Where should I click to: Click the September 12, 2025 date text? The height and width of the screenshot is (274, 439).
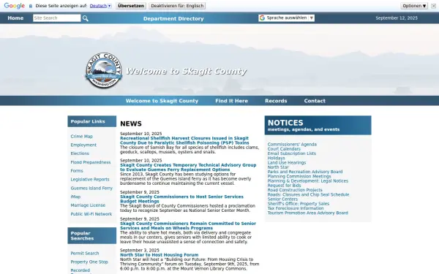pos(397,18)
